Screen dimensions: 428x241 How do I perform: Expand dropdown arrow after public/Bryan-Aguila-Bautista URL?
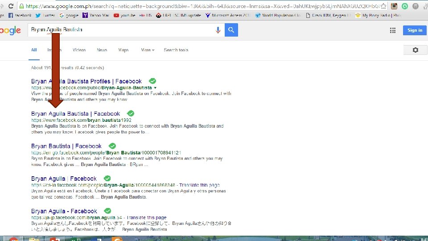point(155,88)
